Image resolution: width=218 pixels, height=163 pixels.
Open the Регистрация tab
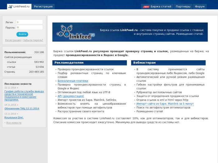point(43,7)
